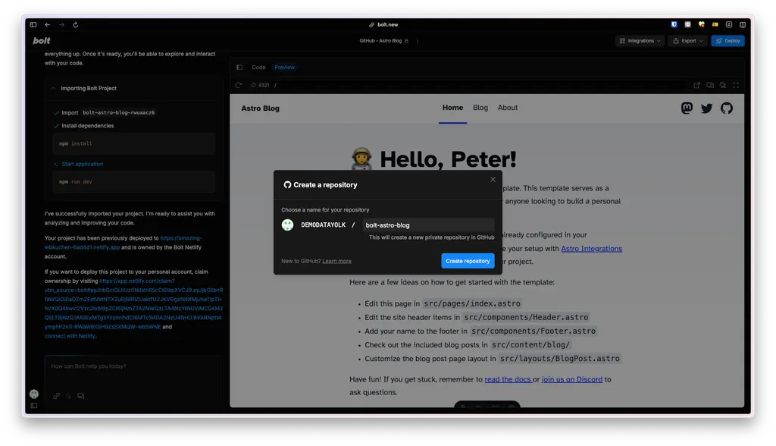Select the Import bolt-astro-blog-rwuaacz6 step

point(104,112)
